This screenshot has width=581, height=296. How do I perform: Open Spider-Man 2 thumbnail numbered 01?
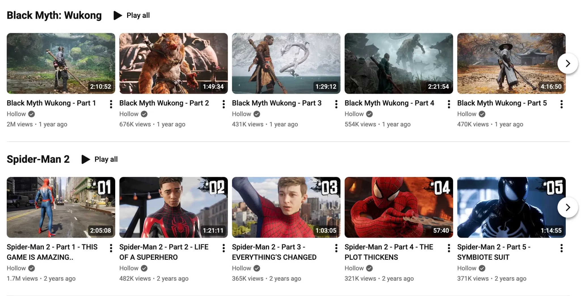click(61, 207)
